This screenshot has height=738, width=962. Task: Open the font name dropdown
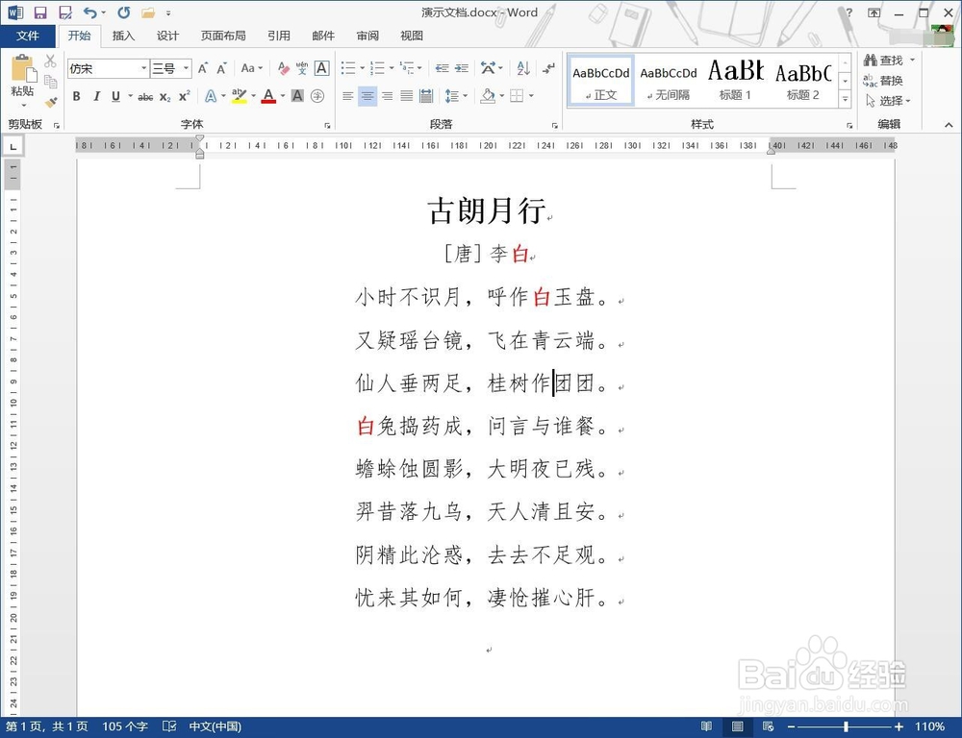144,68
